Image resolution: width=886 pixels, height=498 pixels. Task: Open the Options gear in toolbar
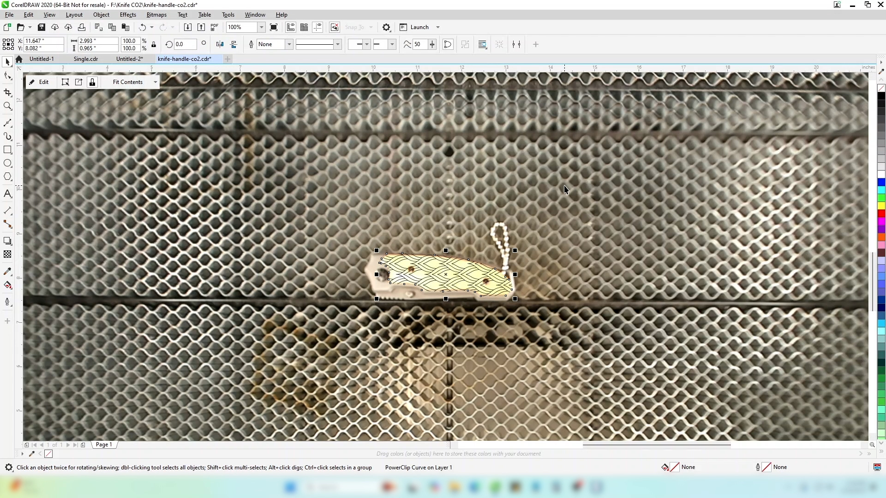pyautogui.click(x=387, y=27)
